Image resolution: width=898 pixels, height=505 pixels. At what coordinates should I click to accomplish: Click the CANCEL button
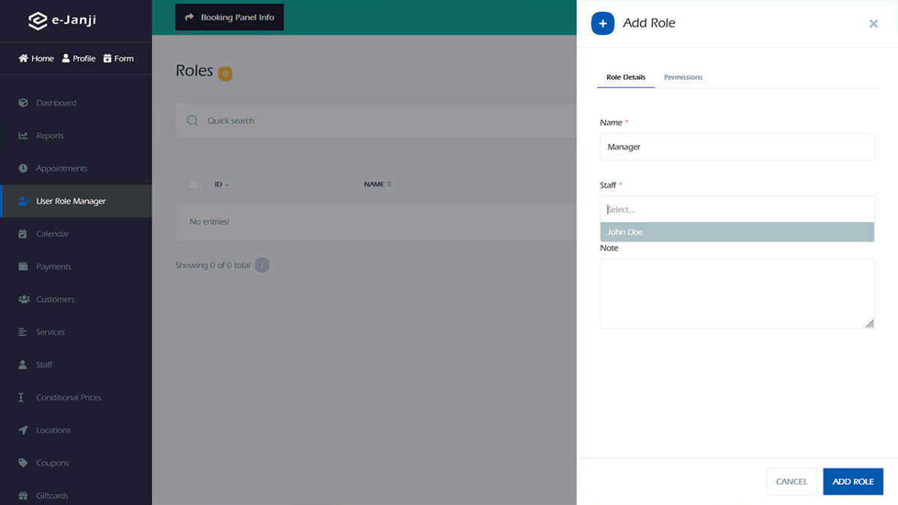coord(792,481)
